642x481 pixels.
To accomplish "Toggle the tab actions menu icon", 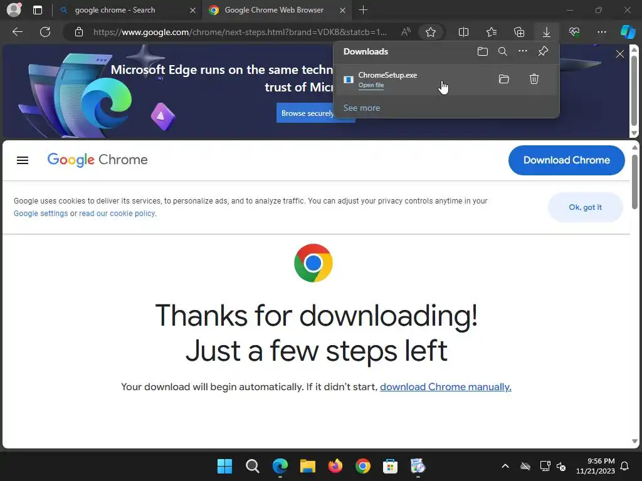I will (x=37, y=10).
